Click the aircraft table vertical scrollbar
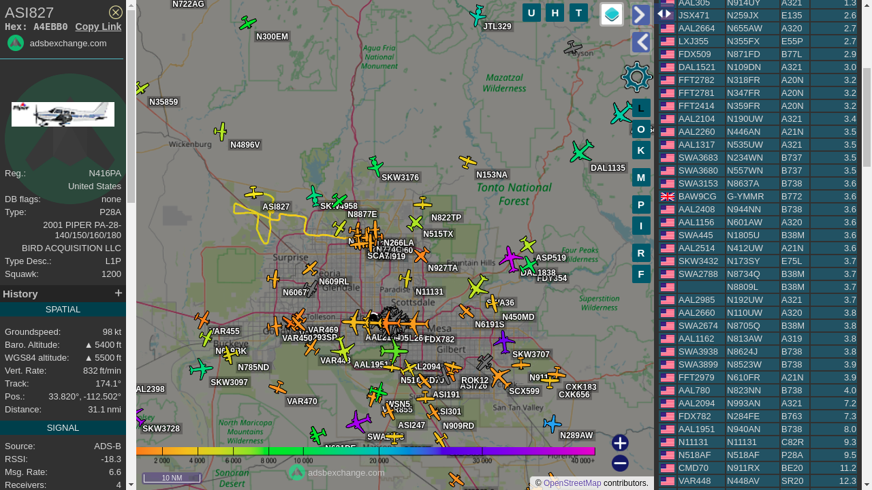 (867, 117)
